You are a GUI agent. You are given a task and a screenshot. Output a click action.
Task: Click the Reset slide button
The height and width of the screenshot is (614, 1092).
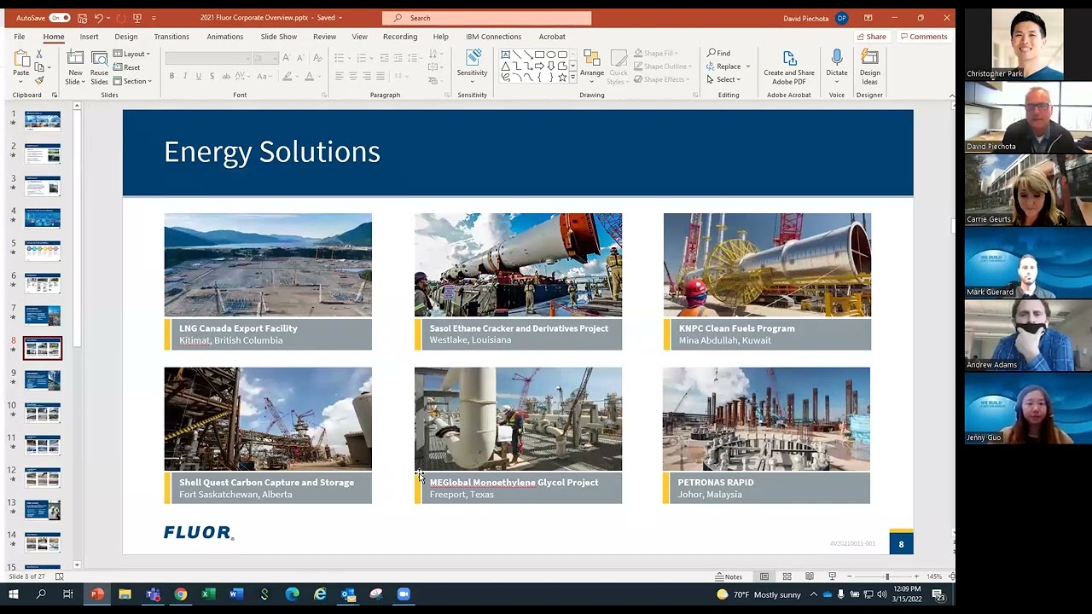click(x=127, y=67)
